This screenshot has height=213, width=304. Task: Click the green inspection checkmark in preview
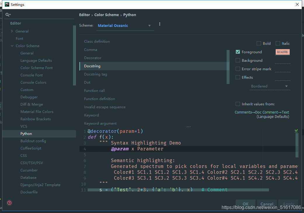click(296, 131)
